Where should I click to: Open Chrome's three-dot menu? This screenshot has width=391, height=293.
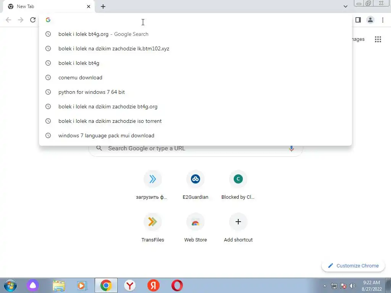383,20
